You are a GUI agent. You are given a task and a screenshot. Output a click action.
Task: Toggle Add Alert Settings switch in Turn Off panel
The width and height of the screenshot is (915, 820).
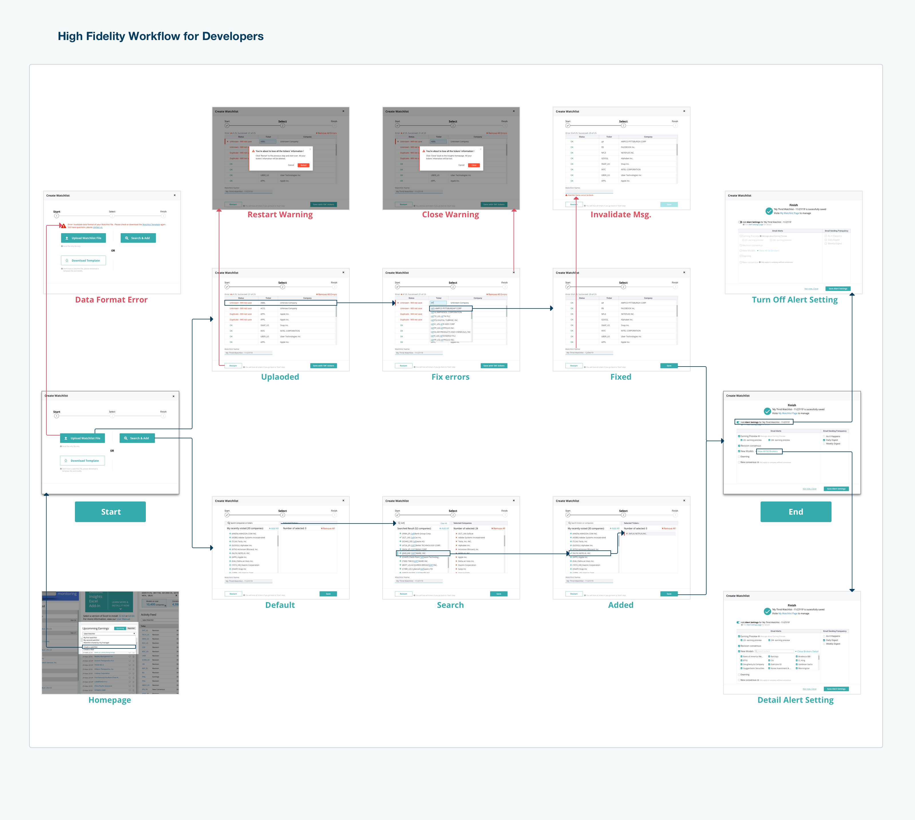tap(740, 222)
